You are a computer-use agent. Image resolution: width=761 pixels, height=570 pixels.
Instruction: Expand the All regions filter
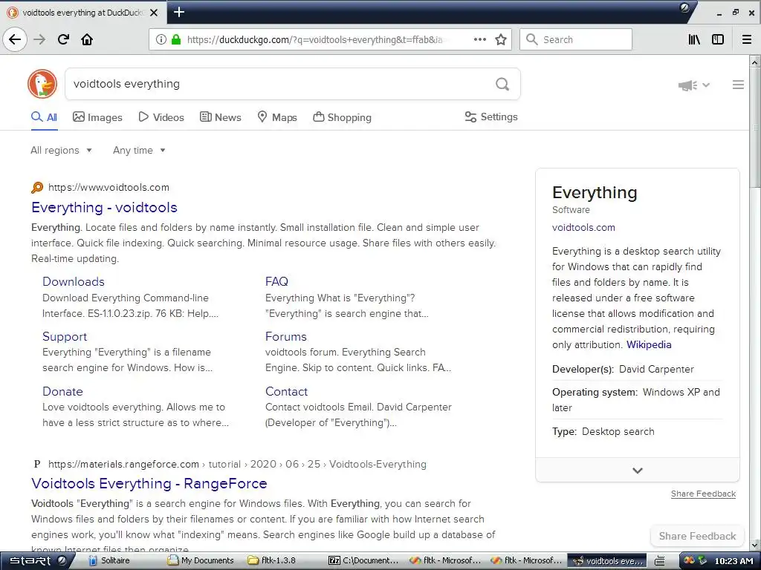click(61, 150)
